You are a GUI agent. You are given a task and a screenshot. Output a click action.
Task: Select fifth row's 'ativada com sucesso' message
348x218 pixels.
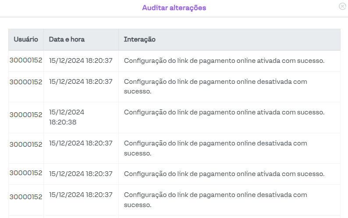pyautogui.click(x=224, y=174)
